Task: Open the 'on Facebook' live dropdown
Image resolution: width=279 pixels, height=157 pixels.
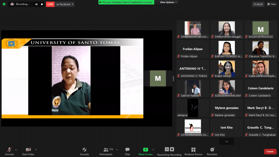Action: tap(65, 4)
